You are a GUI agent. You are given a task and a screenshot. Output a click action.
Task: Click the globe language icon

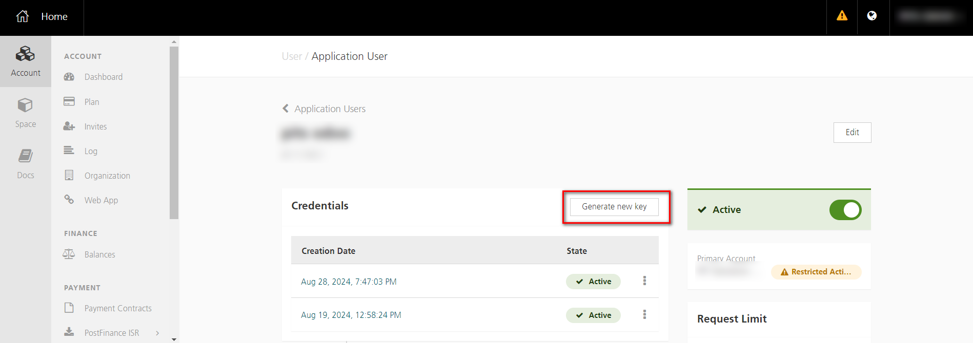click(871, 16)
